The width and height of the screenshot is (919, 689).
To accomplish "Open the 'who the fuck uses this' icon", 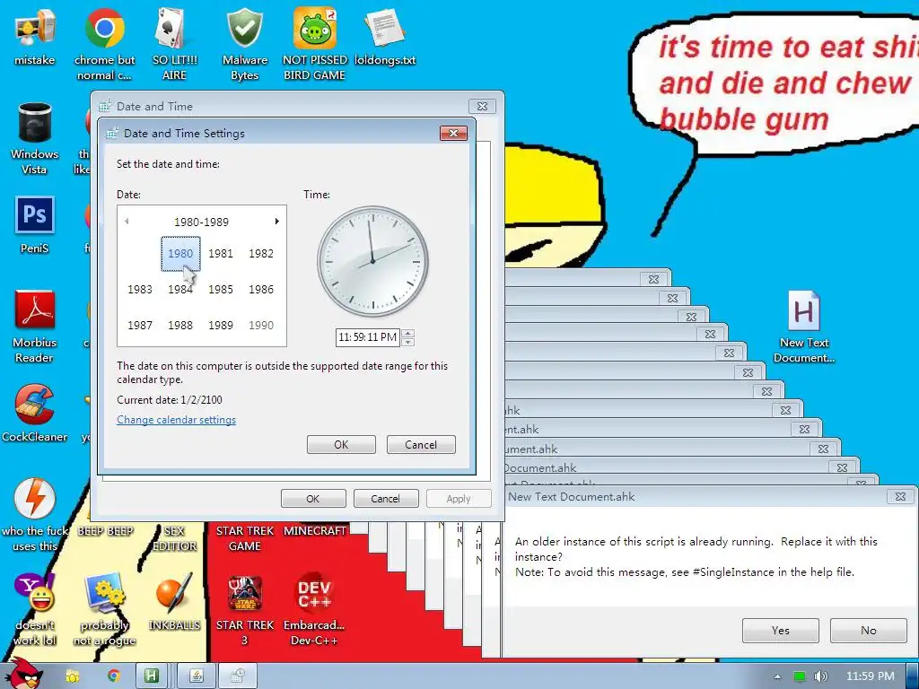I will 35,516.
